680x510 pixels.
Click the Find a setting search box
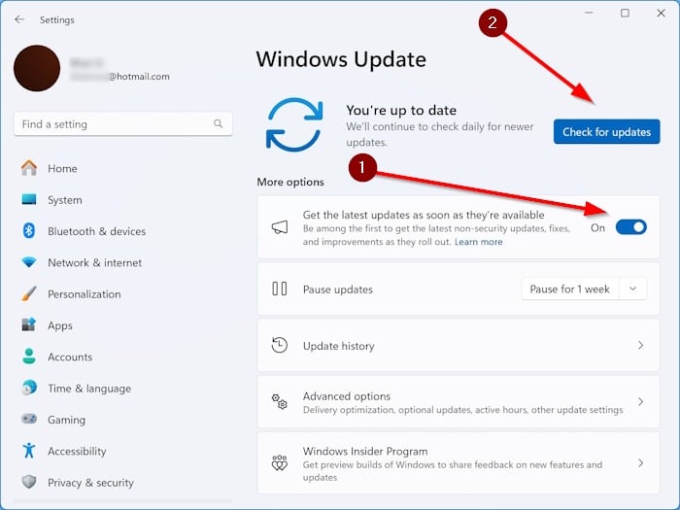pos(112,124)
